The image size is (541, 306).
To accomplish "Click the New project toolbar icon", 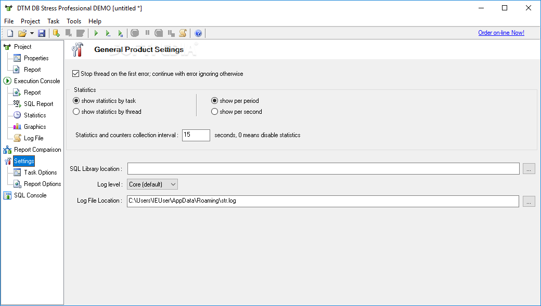I will pyautogui.click(x=10, y=33).
